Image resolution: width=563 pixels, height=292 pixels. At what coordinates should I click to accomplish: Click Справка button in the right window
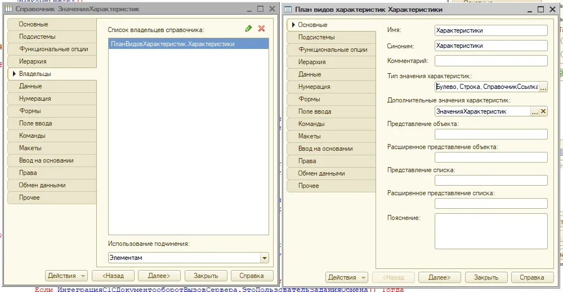pos(531,277)
